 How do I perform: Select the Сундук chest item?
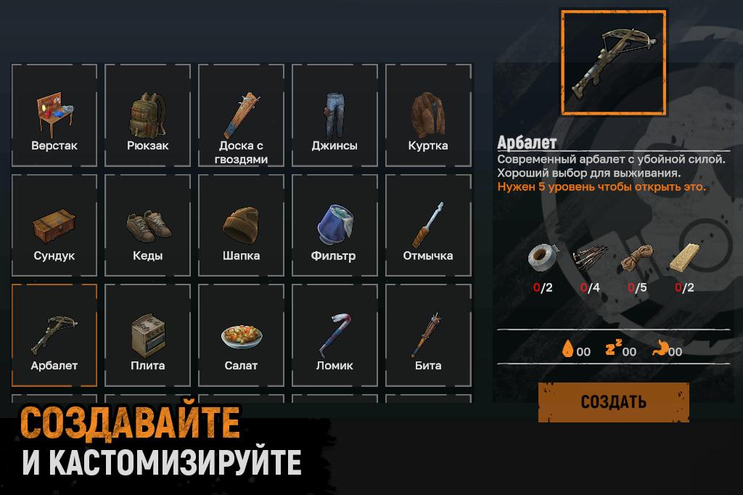pos(54,225)
